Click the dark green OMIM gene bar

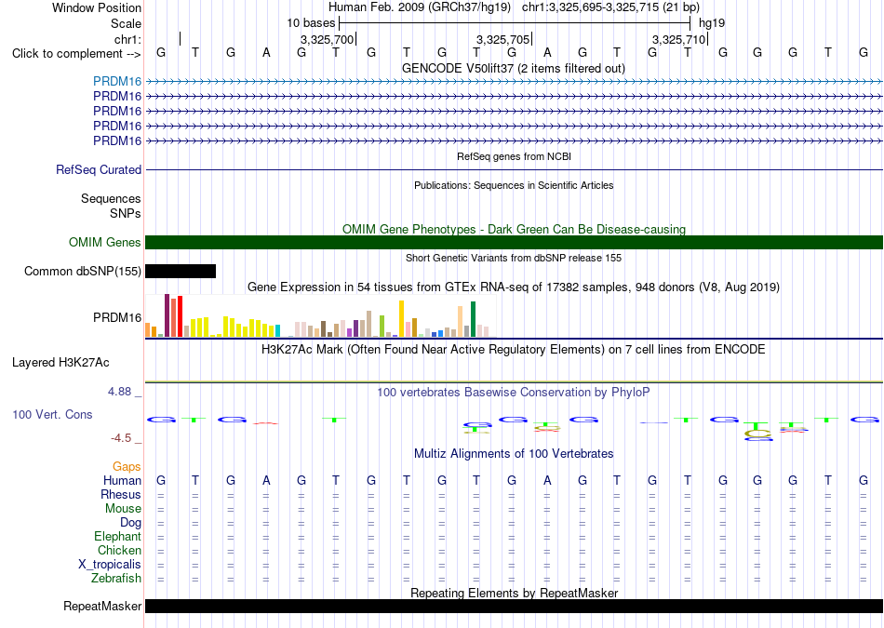[x=515, y=243]
